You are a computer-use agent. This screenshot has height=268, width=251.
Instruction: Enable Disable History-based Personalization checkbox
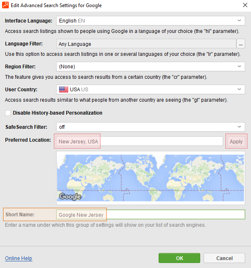(8, 113)
